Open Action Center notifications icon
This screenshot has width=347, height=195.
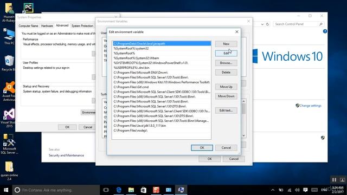(x=305, y=190)
